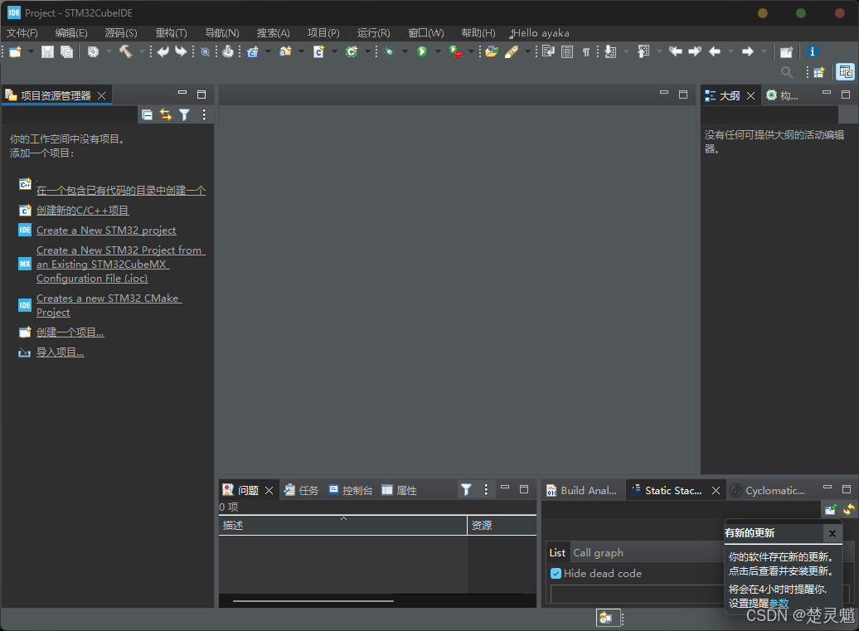Click the Debug bug icon
The height and width of the screenshot is (631, 859).
coord(390,52)
